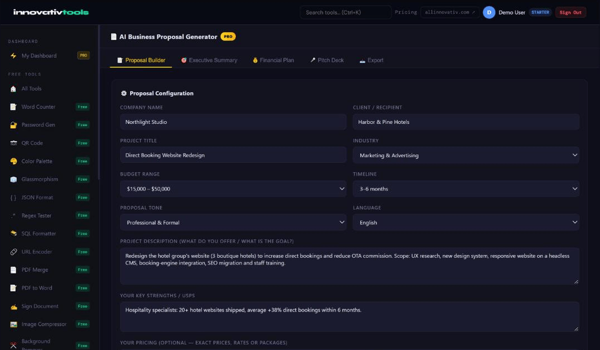
Task: Open the Budget Range dropdown
Action: tap(233, 189)
